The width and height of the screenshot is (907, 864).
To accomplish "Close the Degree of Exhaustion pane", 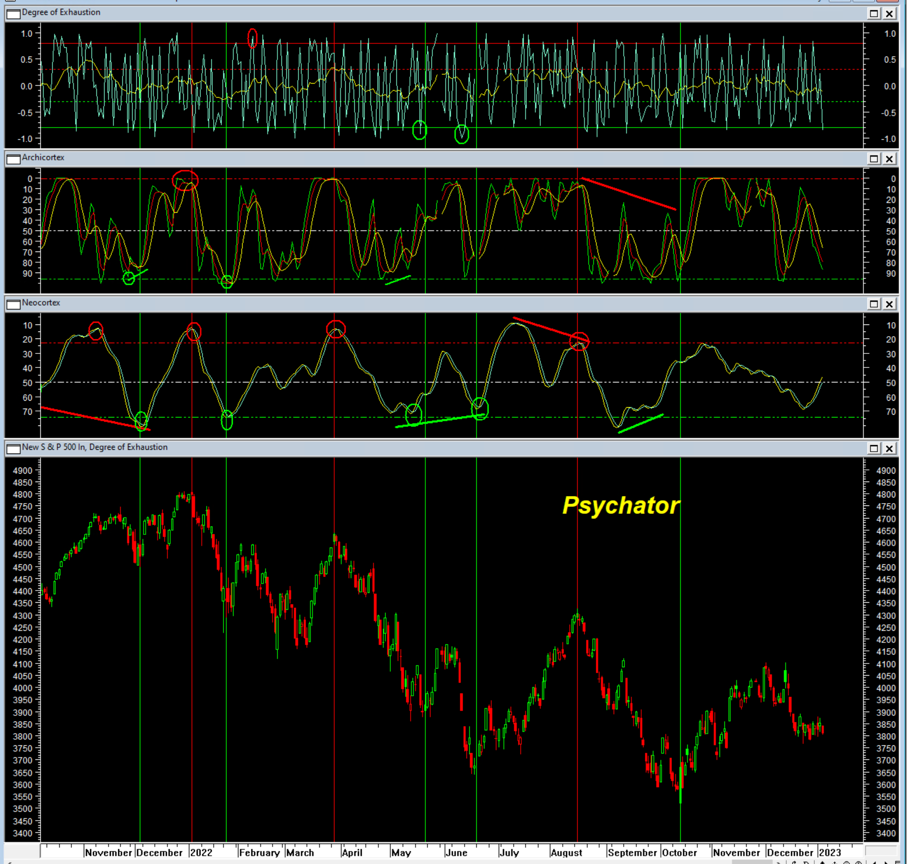I will click(889, 14).
